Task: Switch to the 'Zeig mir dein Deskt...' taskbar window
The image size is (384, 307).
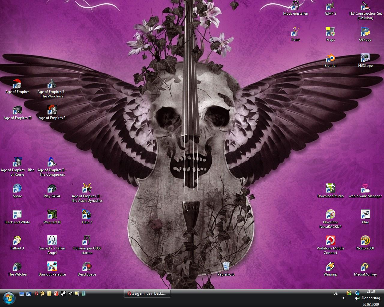Action: click(147, 294)
